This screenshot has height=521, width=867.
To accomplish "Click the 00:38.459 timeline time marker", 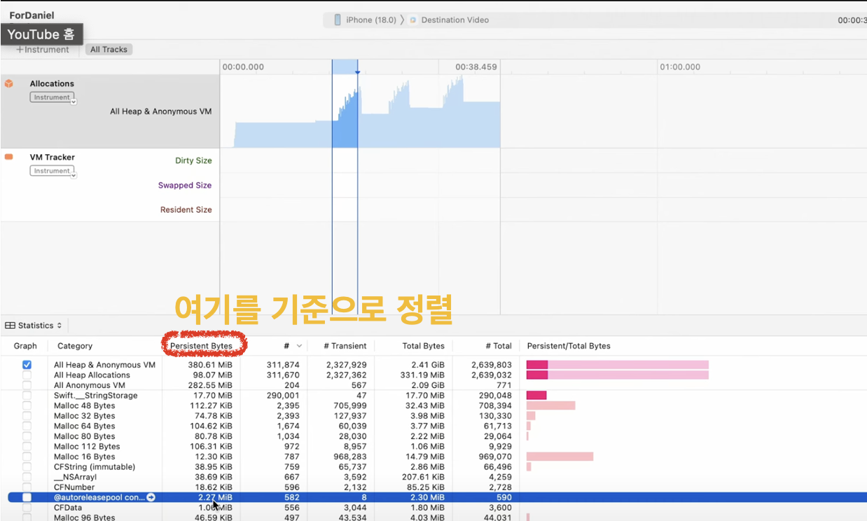I will pos(476,67).
